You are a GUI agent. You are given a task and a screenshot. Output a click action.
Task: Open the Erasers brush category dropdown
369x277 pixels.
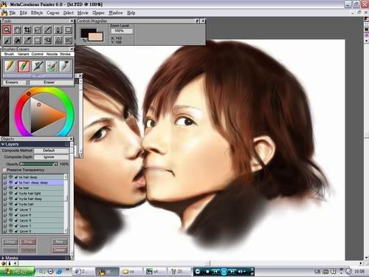pyautogui.click(x=14, y=82)
